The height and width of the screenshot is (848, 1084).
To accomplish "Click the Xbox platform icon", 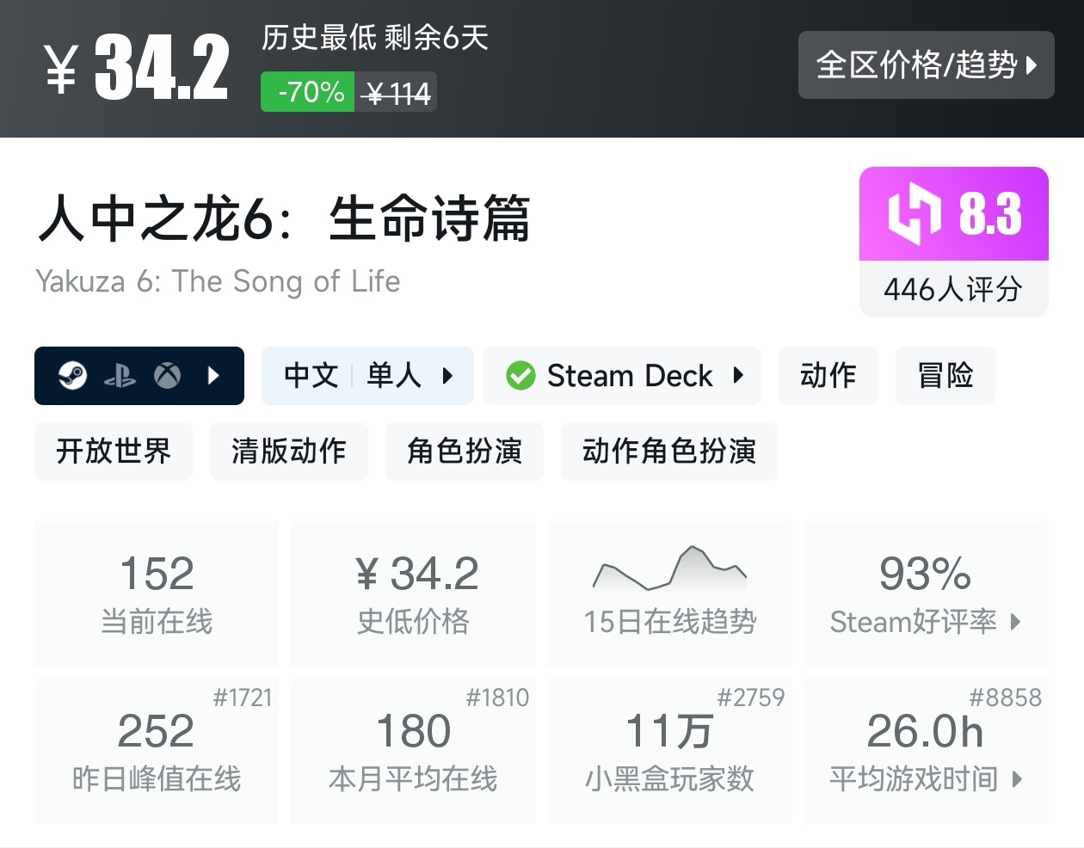I will click(167, 376).
